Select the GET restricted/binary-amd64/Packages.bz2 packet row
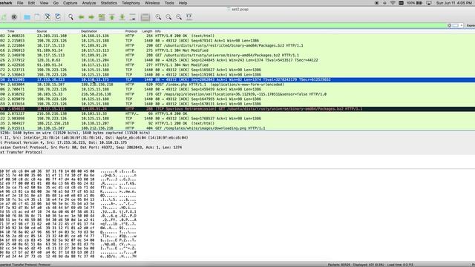475x267 pixels. [x=237, y=45]
